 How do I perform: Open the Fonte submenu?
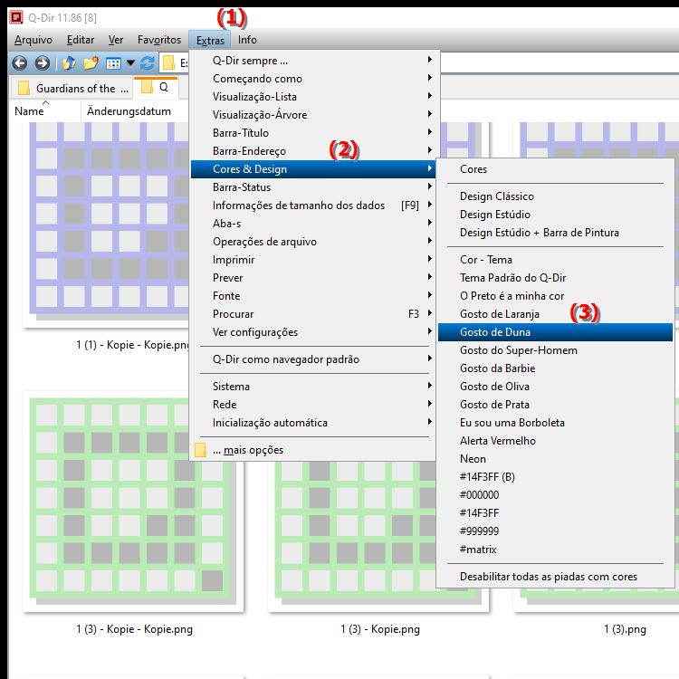315,296
